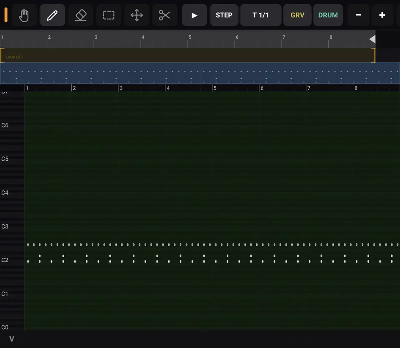Toggle STEP input mode
The height and width of the screenshot is (348, 400).
click(224, 15)
